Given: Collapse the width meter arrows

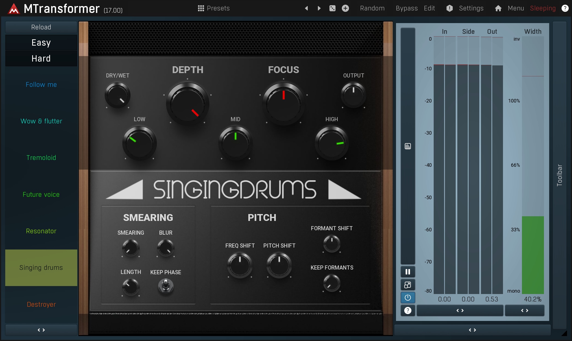Looking at the screenshot, I should click(524, 310).
